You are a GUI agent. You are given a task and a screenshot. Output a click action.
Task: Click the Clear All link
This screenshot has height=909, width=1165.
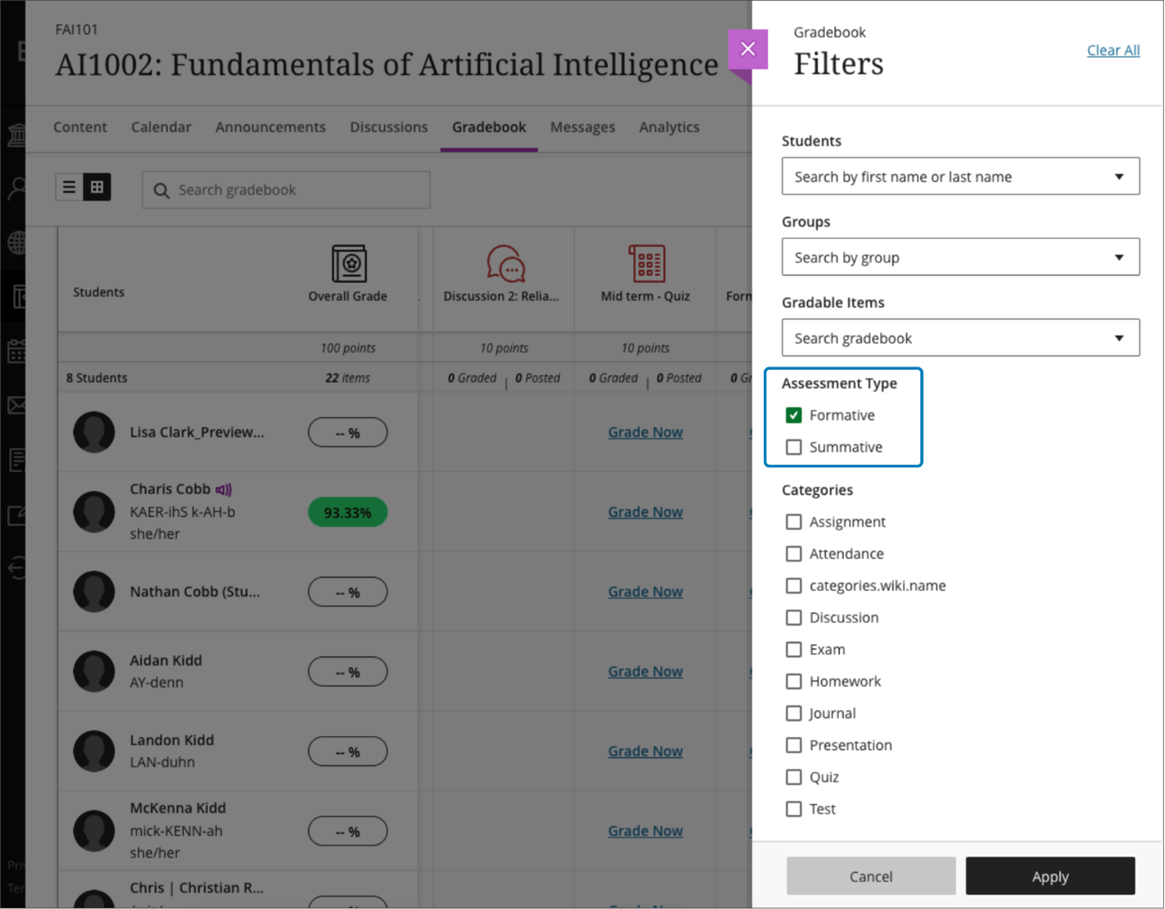pyautogui.click(x=1113, y=50)
